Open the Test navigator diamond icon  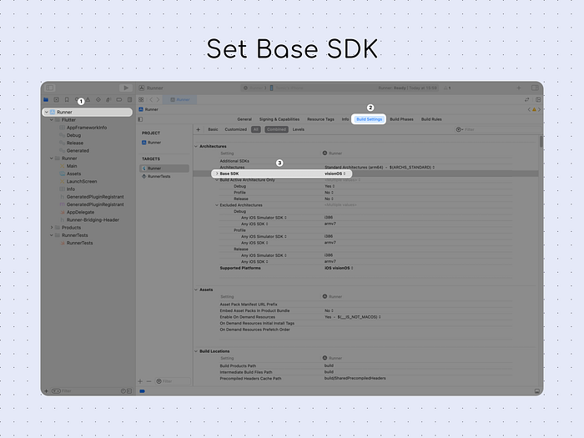98,100
